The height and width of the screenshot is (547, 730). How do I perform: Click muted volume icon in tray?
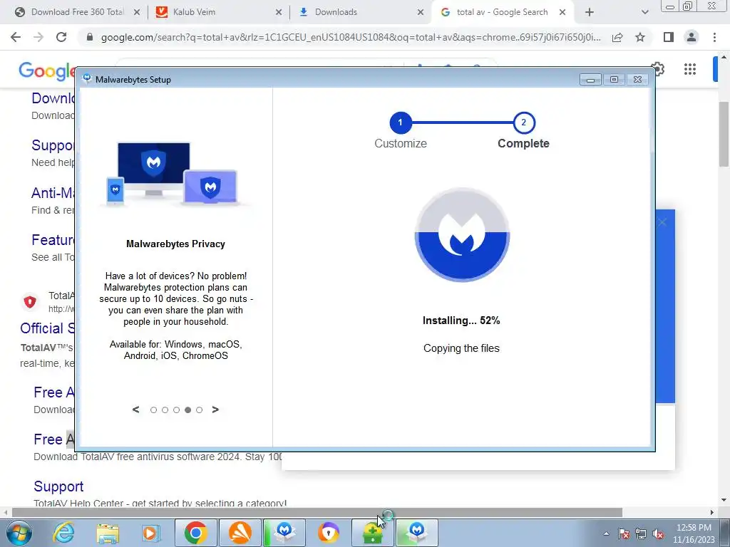(x=658, y=534)
